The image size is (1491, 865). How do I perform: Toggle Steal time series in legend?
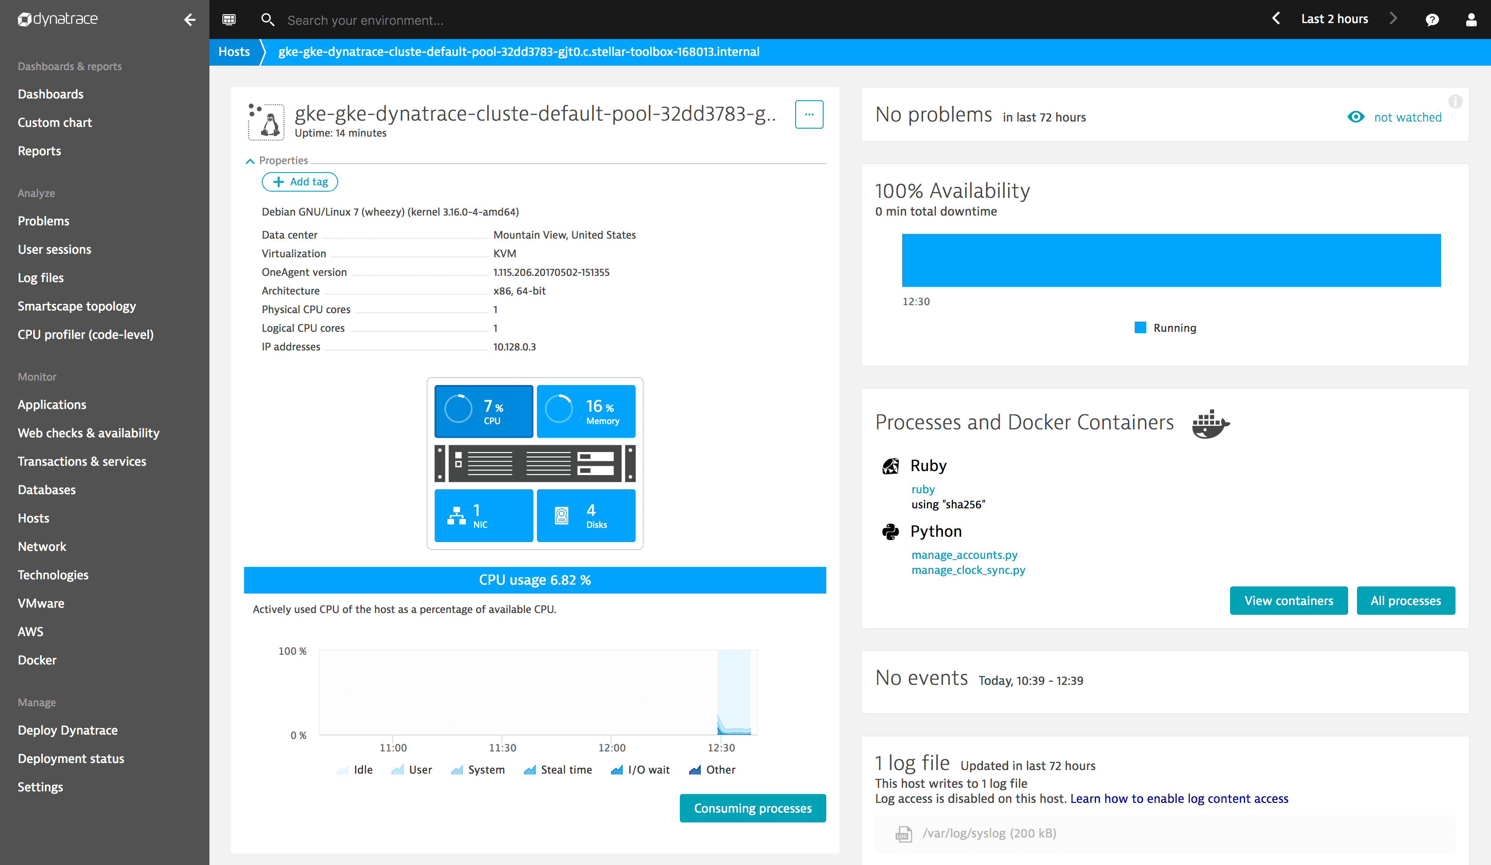[x=557, y=770]
